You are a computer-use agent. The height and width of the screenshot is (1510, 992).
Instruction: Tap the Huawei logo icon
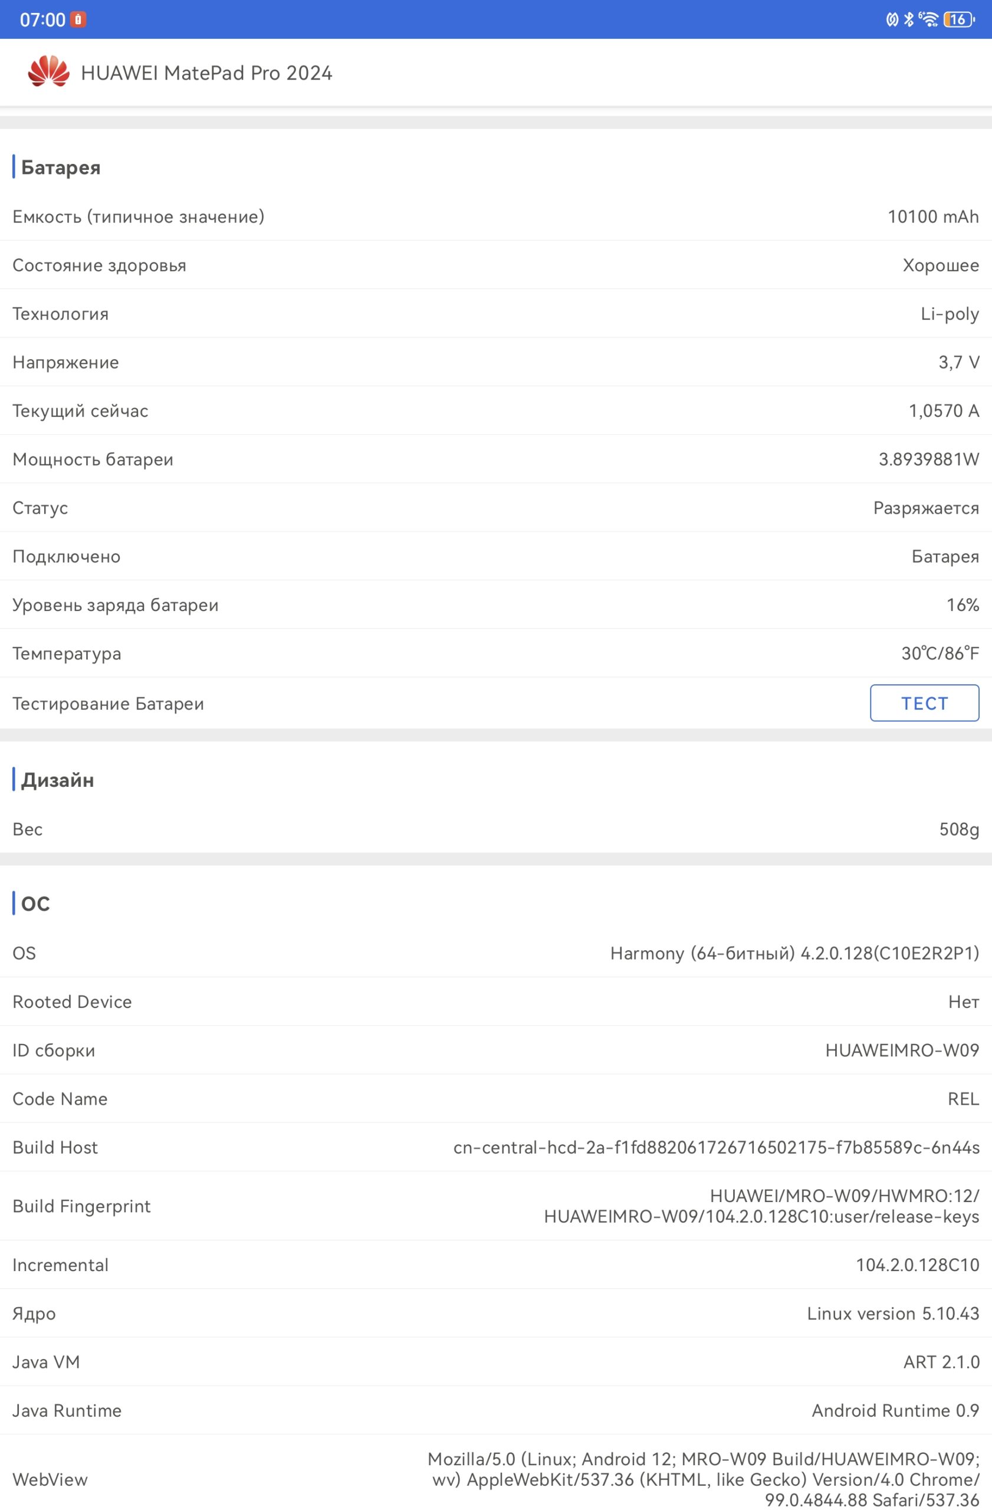coord(49,72)
